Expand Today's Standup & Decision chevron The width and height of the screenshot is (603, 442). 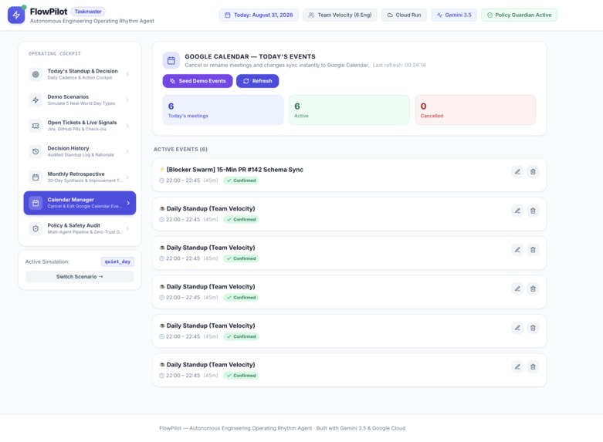click(127, 74)
